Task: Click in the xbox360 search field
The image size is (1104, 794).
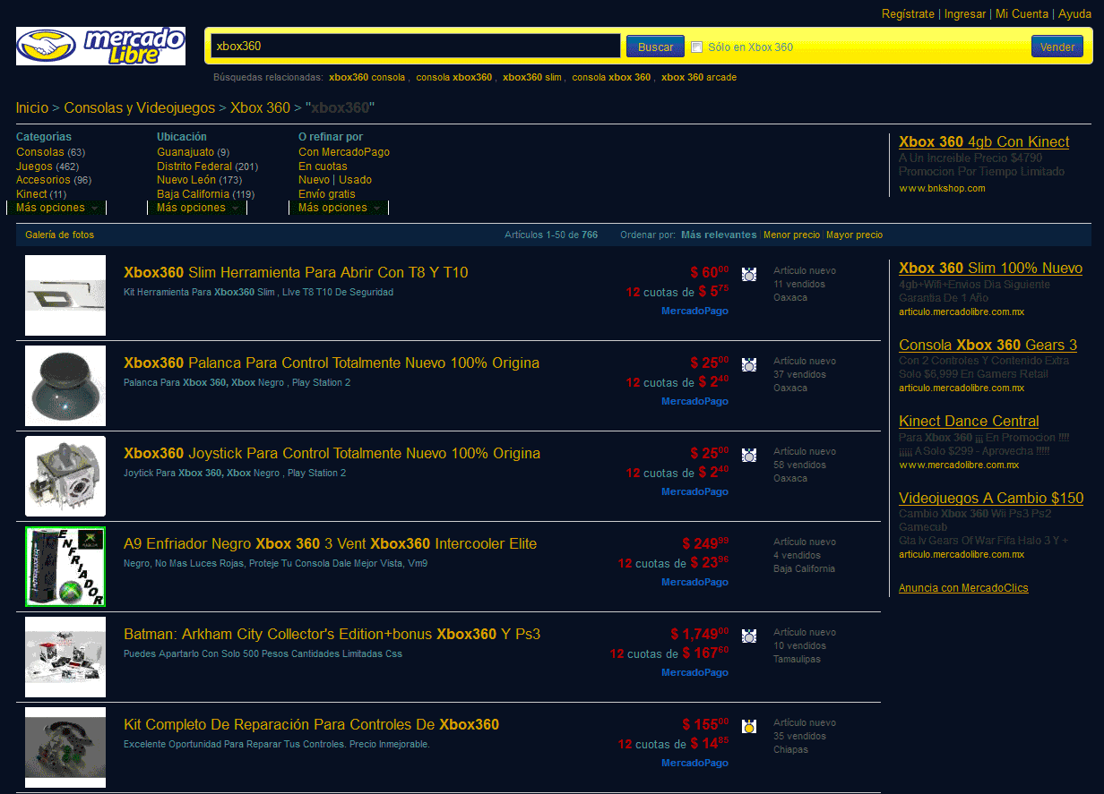Action: 415,46
